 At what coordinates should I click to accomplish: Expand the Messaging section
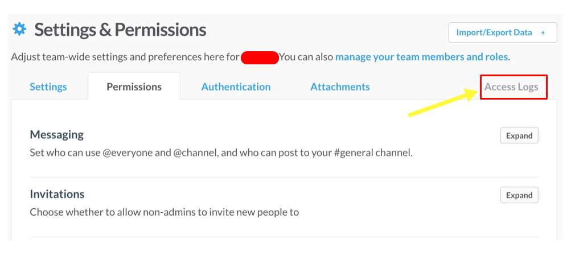pos(519,135)
